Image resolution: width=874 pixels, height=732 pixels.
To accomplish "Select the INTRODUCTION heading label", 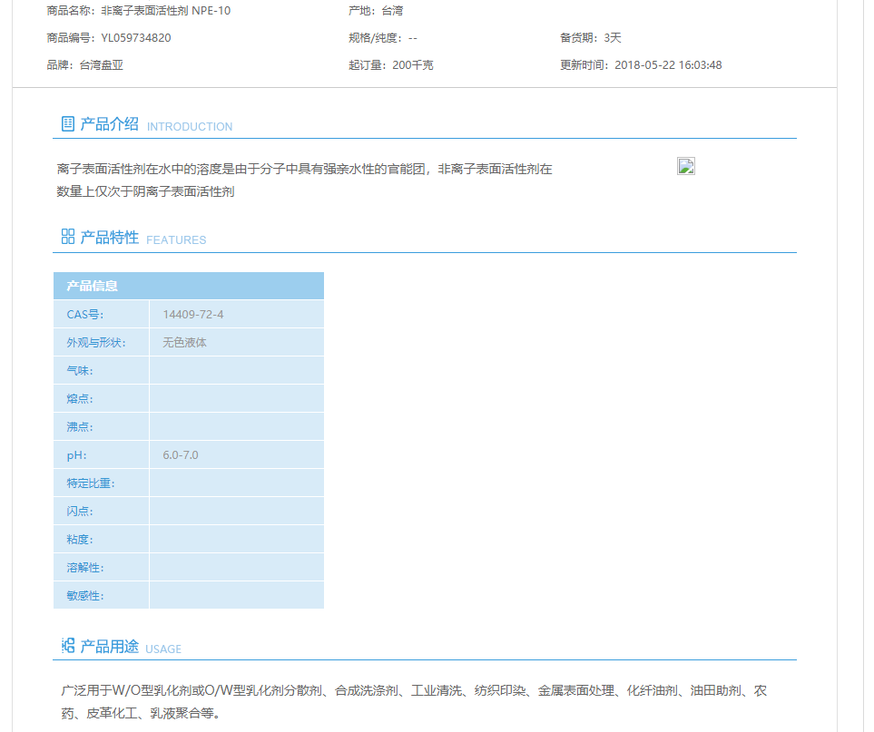I will [190, 127].
